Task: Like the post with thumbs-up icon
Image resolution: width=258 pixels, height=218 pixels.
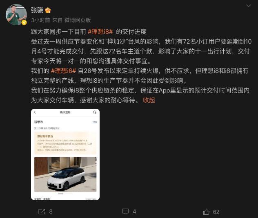Action: coord(206,211)
